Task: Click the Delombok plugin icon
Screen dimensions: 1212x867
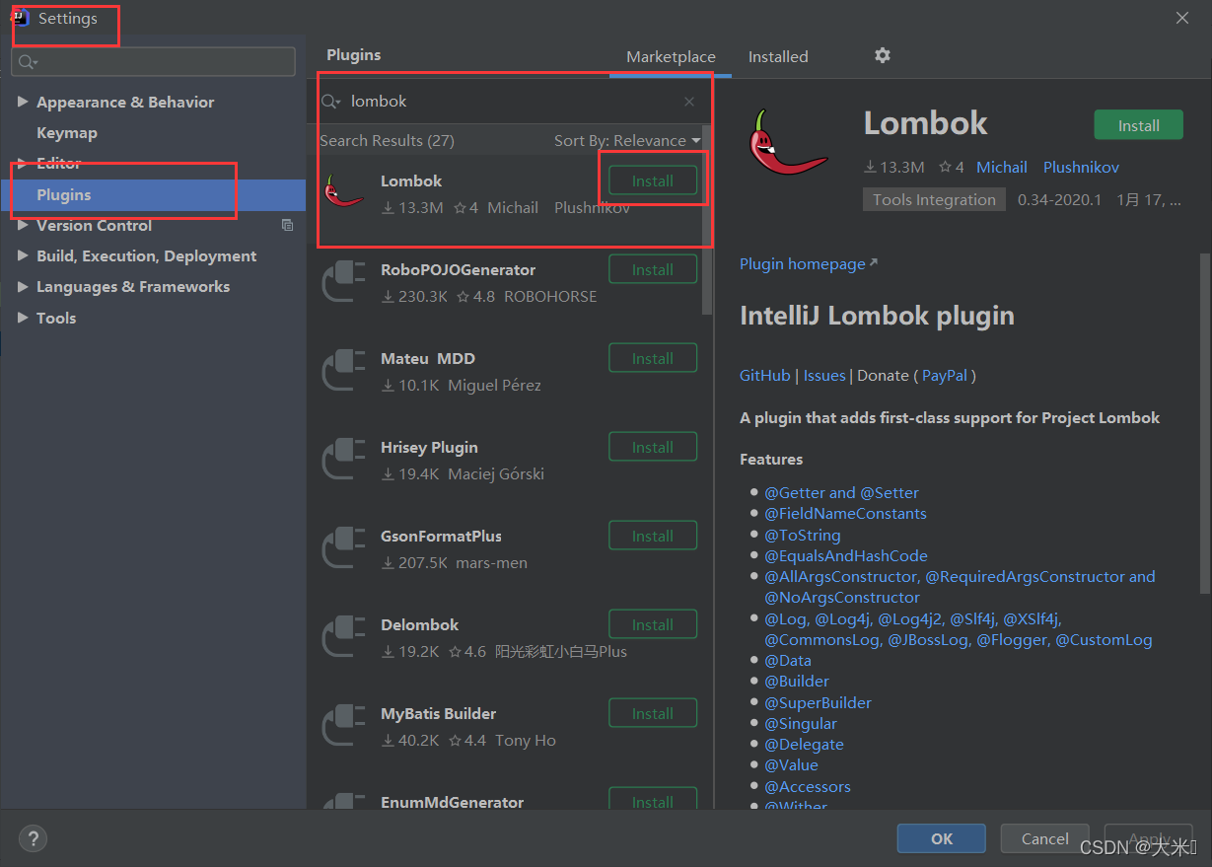Action: point(344,637)
